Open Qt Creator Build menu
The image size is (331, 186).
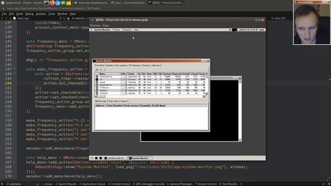pyautogui.click(x=20, y=14)
